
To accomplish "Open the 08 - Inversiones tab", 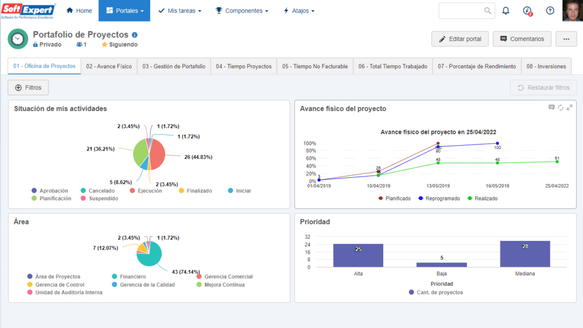I will 546,66.
